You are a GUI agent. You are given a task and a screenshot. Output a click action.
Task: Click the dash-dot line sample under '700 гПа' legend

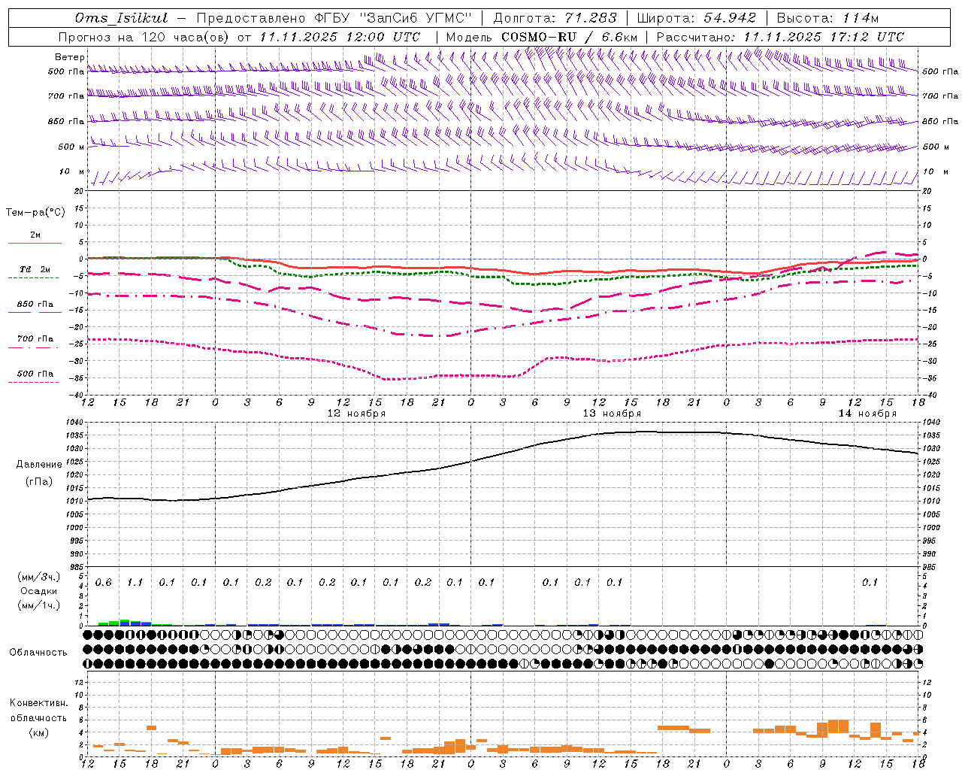click(35, 347)
